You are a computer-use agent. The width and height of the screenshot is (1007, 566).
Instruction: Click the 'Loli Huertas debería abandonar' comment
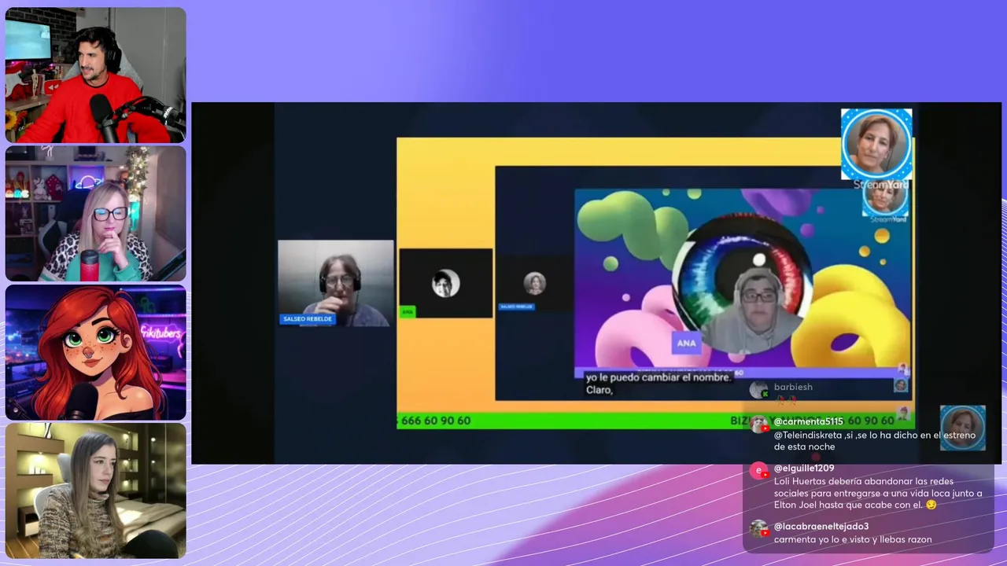[878, 494]
